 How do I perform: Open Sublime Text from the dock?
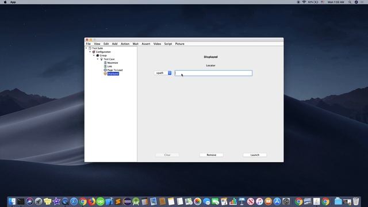pos(118,201)
